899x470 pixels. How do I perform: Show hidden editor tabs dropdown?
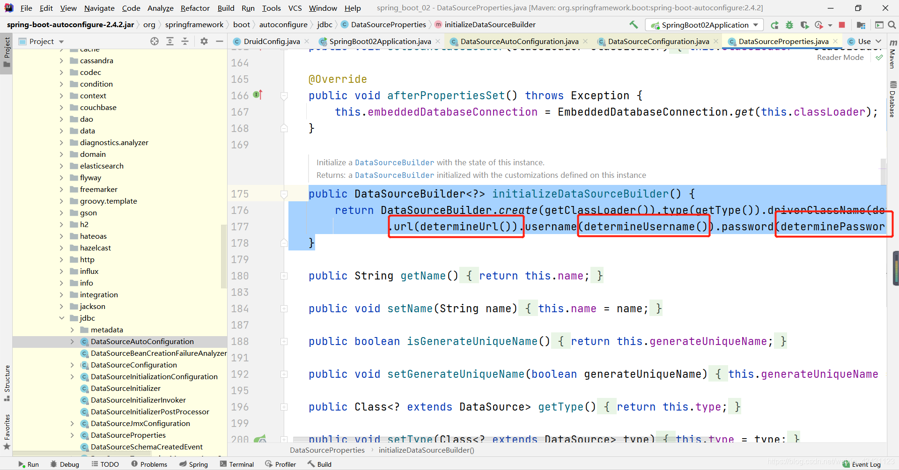(878, 41)
